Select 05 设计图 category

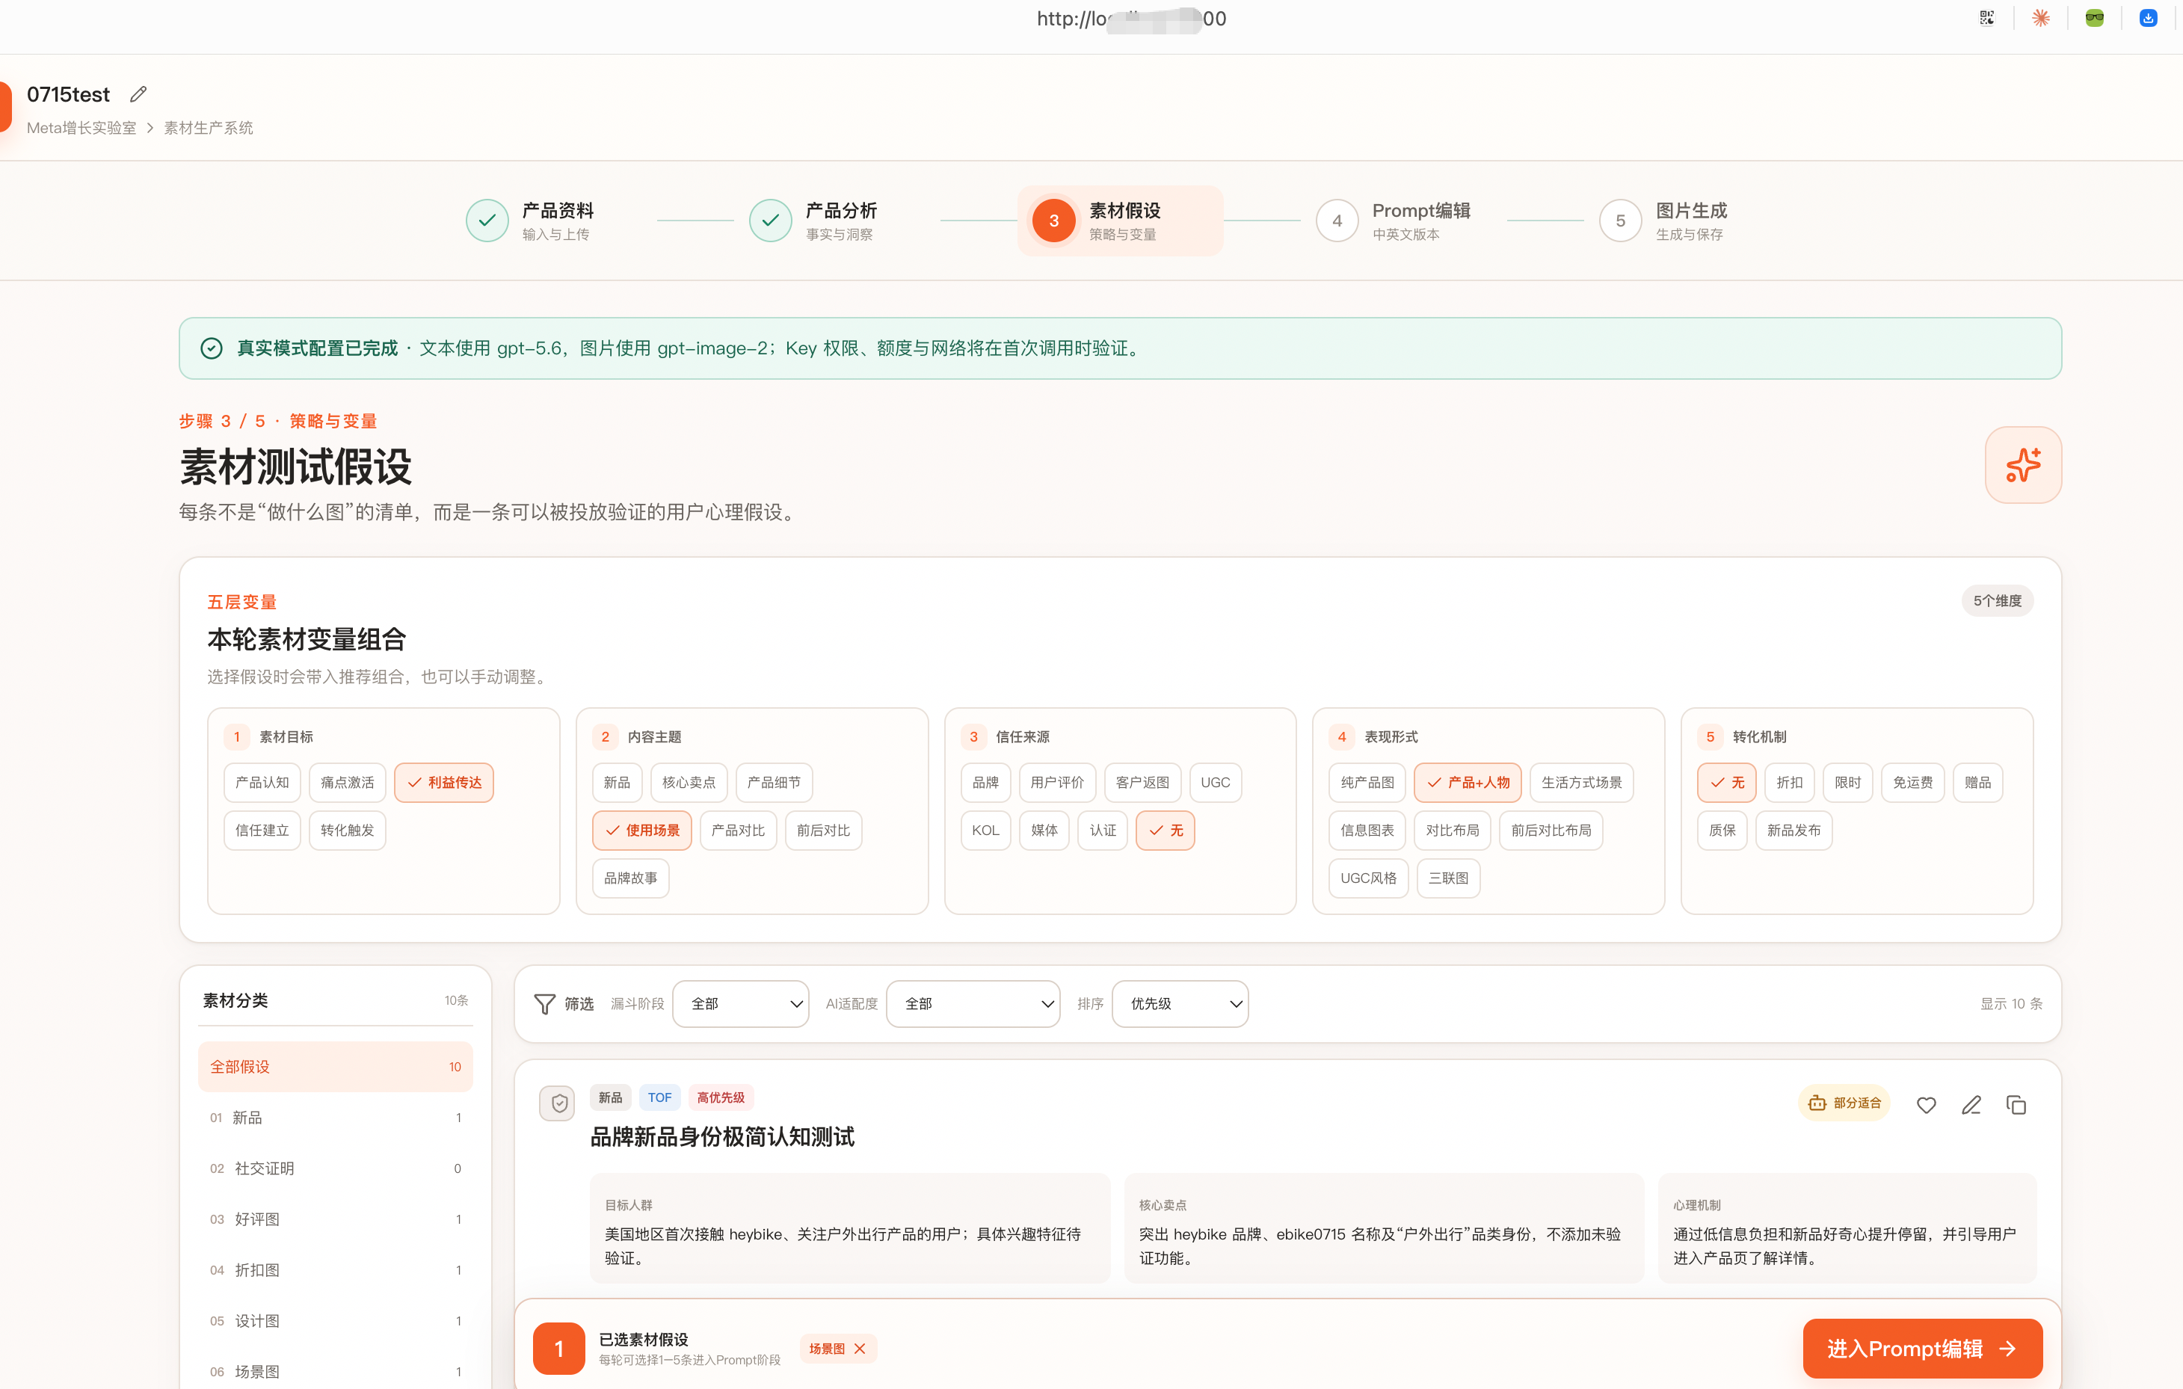pyautogui.click(x=336, y=1321)
